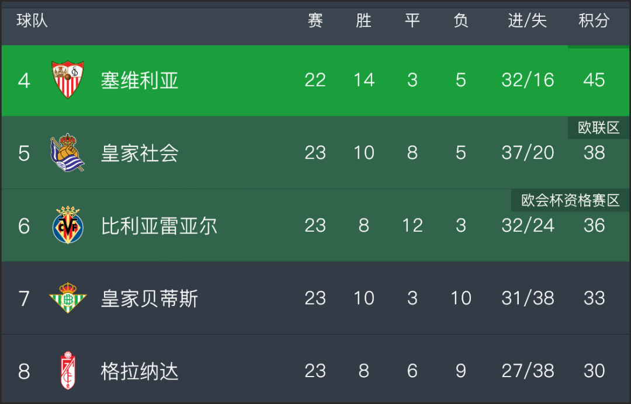Click the 进/失 column header
The image size is (631, 404).
tap(527, 20)
